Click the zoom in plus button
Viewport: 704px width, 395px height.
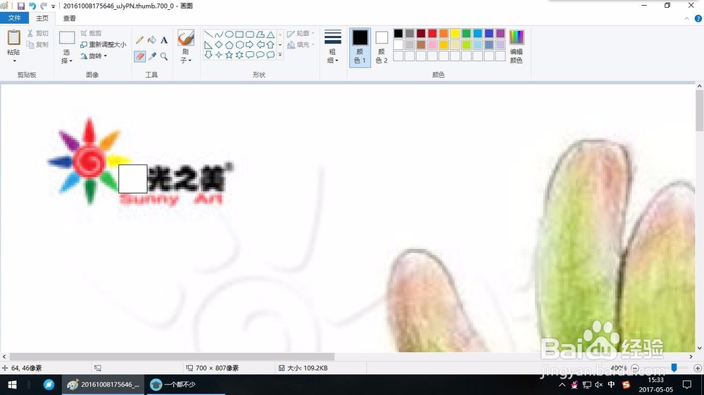coord(698,368)
